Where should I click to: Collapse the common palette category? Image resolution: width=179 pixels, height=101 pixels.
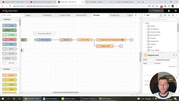click(x=2, y=19)
